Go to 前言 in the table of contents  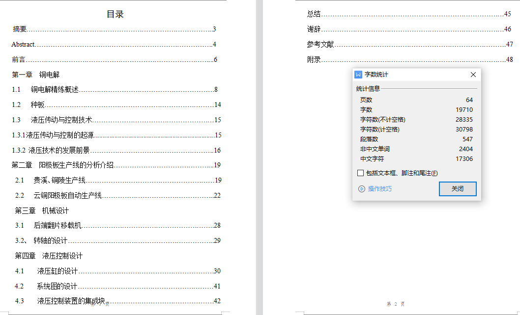point(19,59)
